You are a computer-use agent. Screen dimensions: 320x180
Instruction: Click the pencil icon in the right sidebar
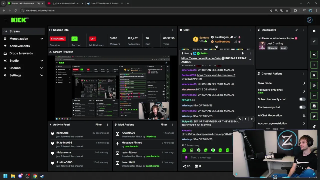coord(314,41)
